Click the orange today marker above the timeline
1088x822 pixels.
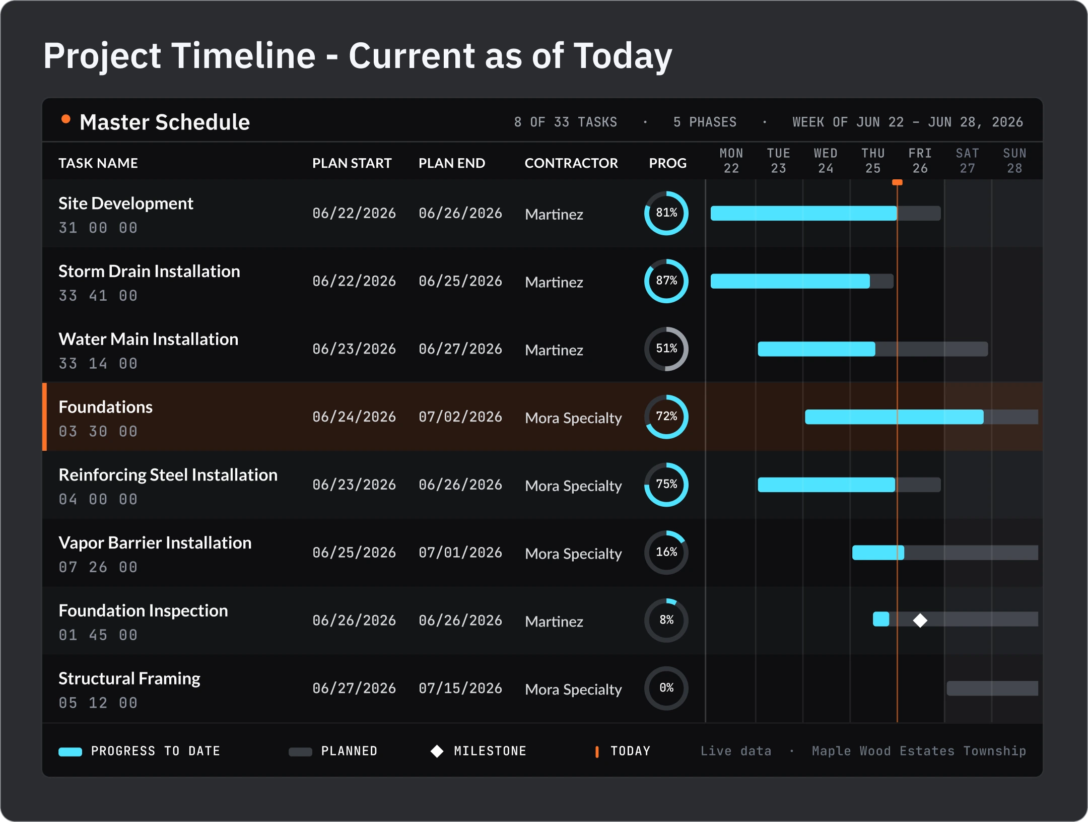(x=897, y=182)
